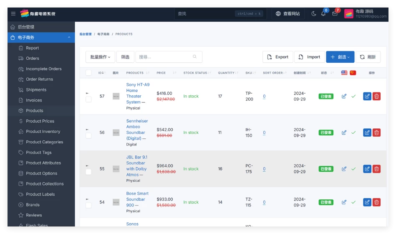
Task: Click the hamburger menu icon
Action: point(13,14)
